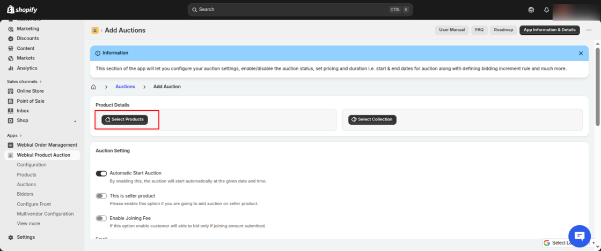601x251 pixels.
Task: Open the three-dot more actions menu
Action: click(589, 30)
